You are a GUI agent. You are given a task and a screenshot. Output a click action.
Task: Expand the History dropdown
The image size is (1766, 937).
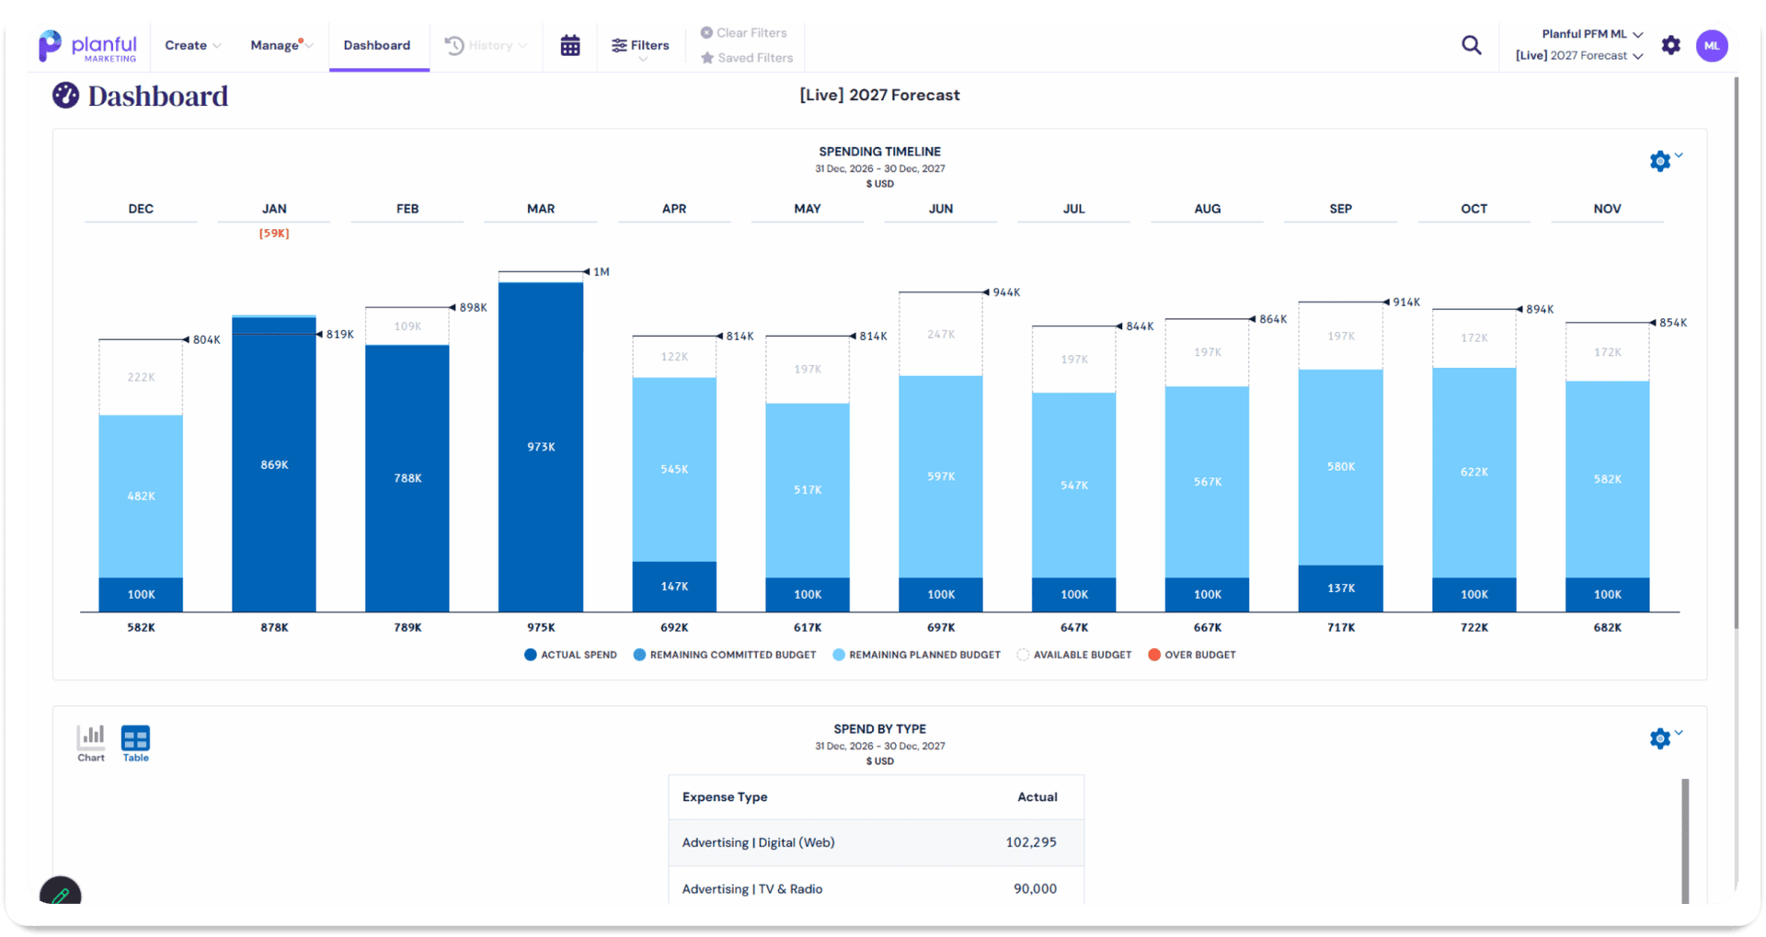coord(487,45)
